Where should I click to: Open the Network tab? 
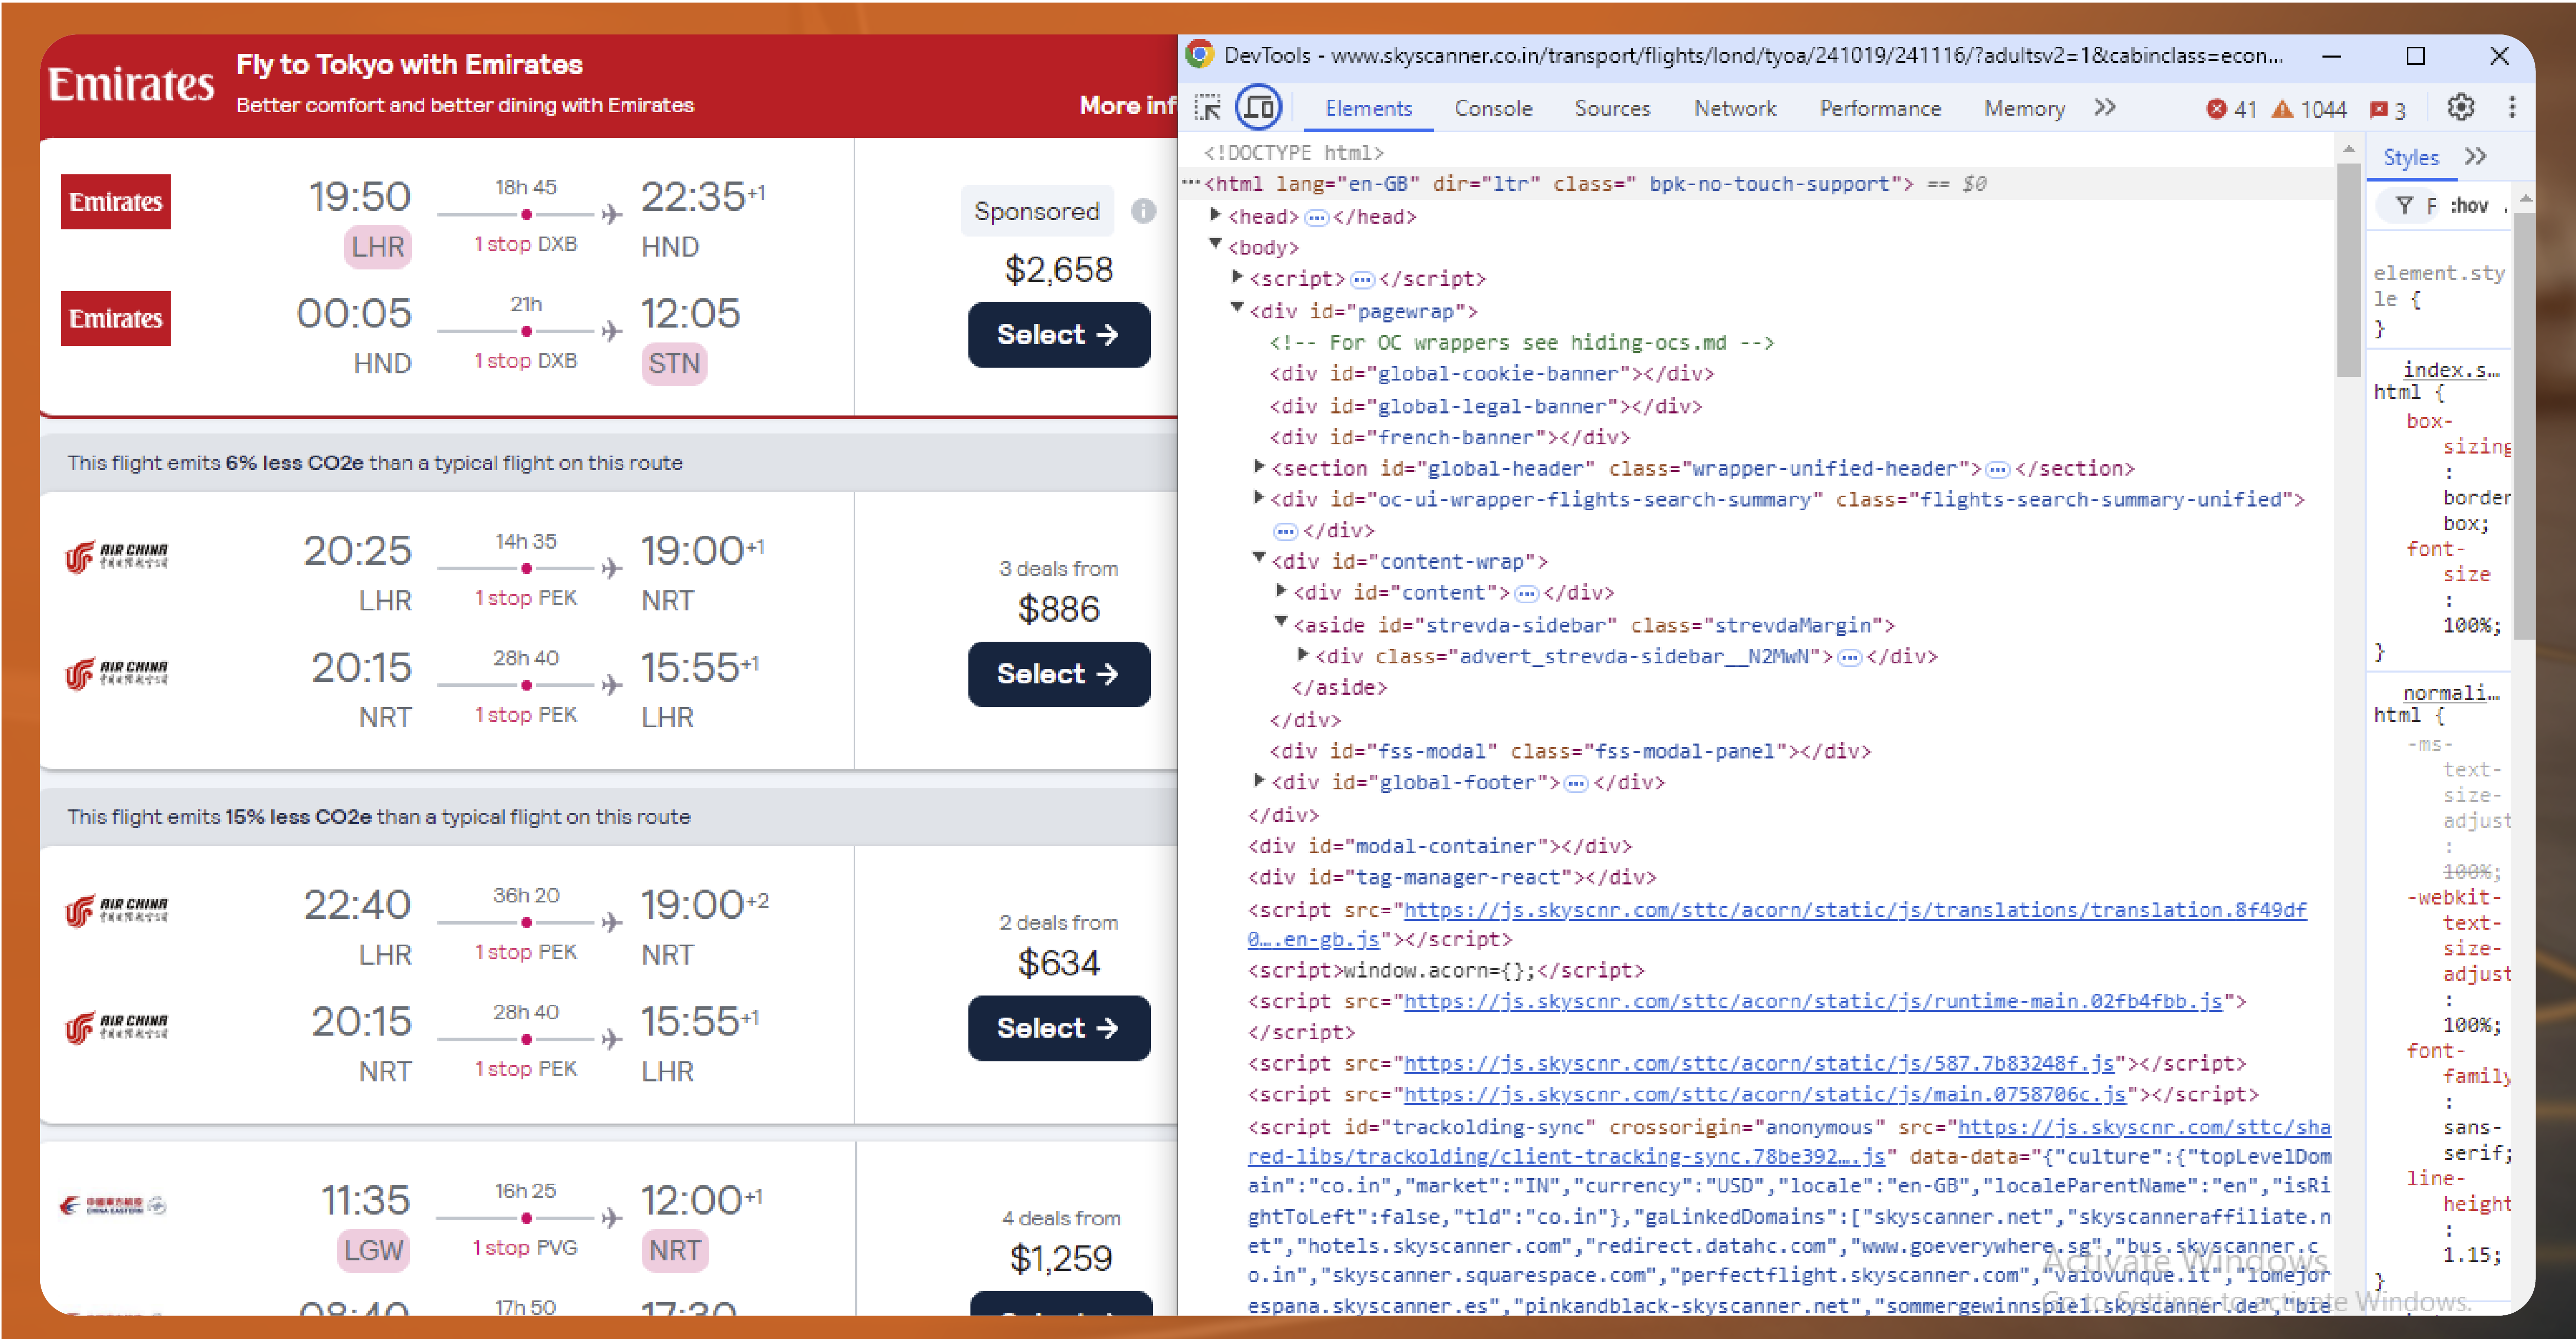pyautogui.click(x=1735, y=108)
